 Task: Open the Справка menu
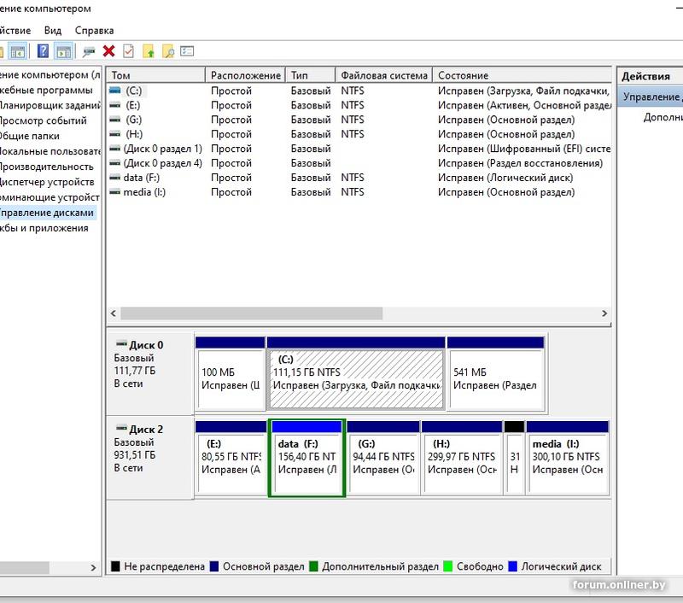[94, 30]
